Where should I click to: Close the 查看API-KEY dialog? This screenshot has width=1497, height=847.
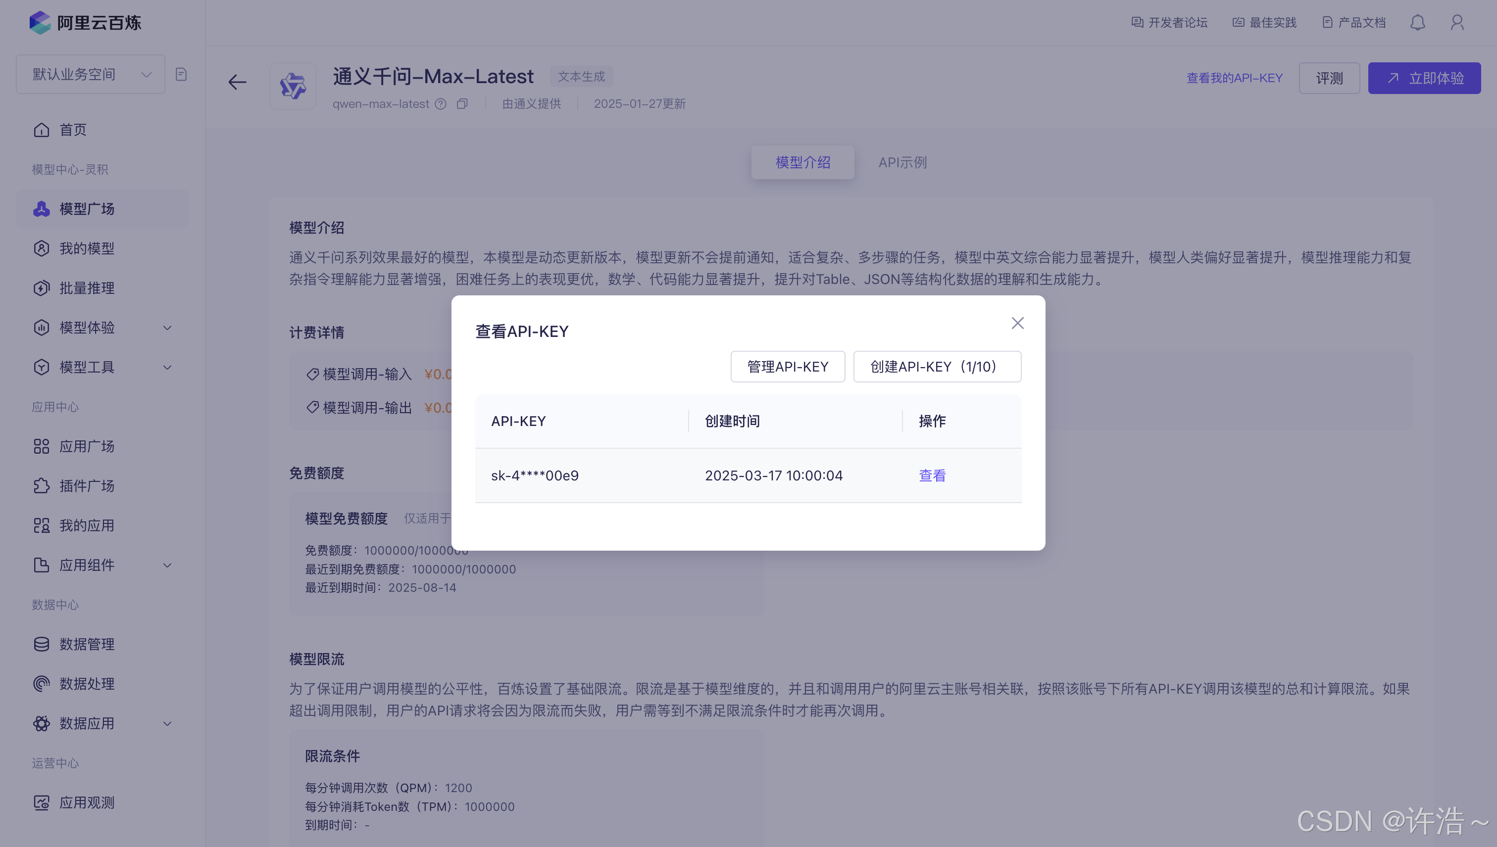tap(1017, 324)
